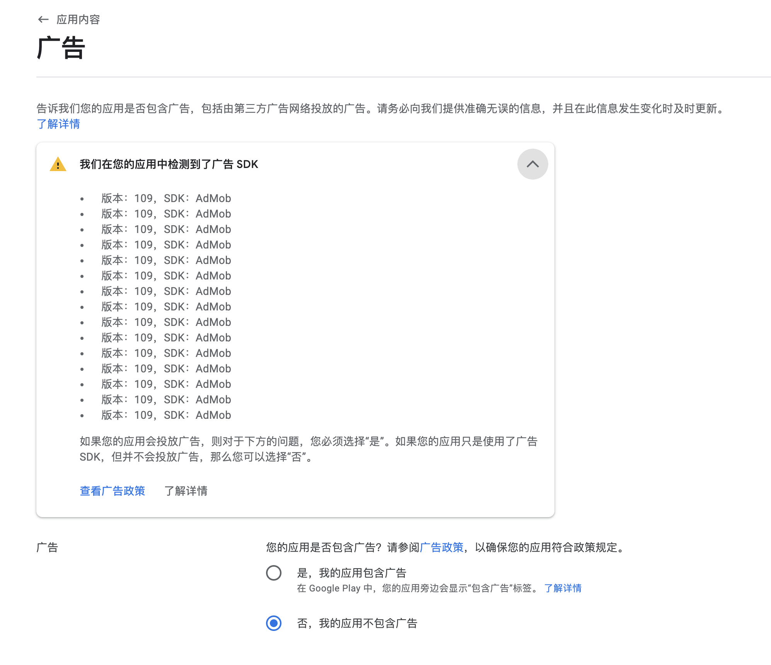The image size is (771, 665).
Task: Click 了解详情 button inside SDK card
Action: coord(186,491)
